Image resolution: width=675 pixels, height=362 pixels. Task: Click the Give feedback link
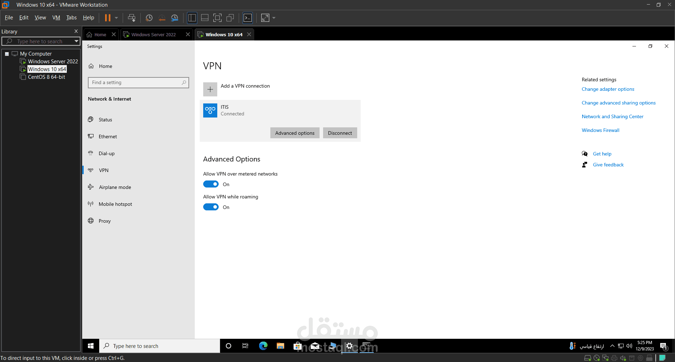(608, 165)
